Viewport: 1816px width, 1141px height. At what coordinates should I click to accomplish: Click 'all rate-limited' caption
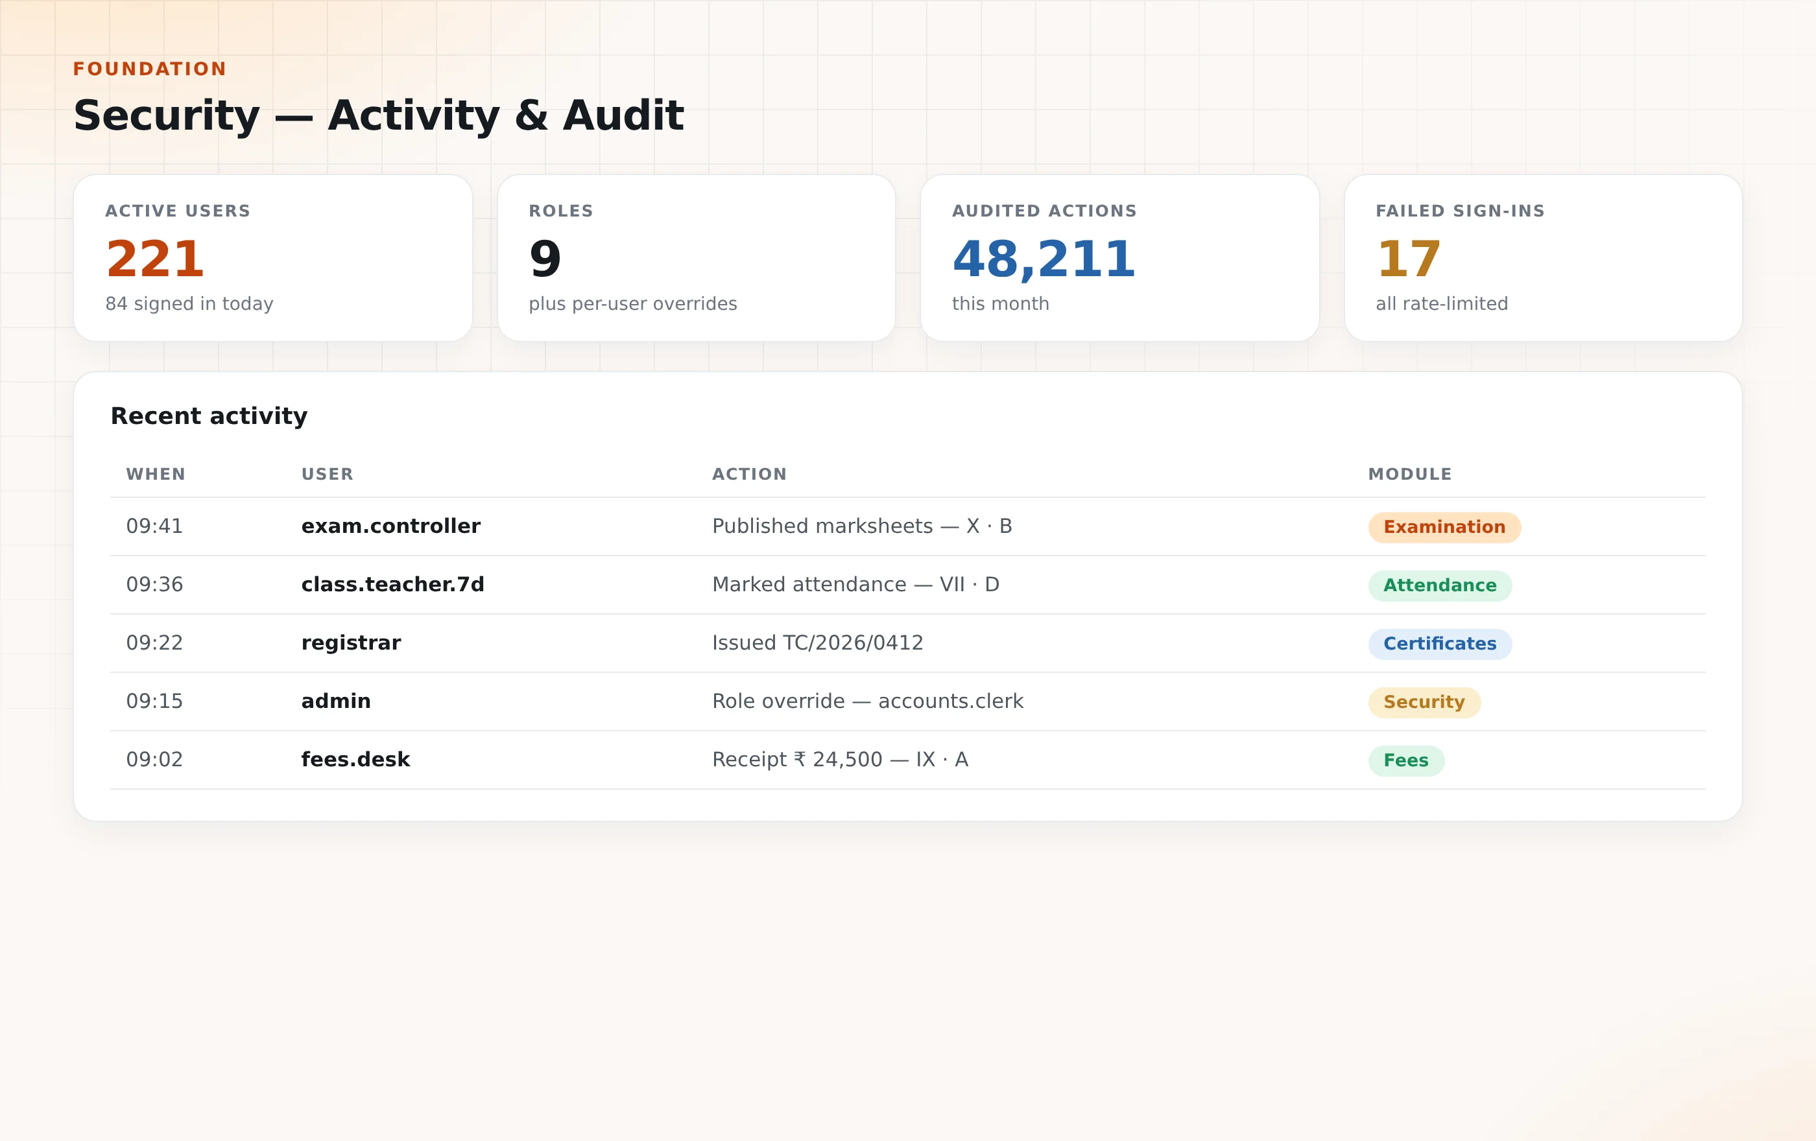1442,303
